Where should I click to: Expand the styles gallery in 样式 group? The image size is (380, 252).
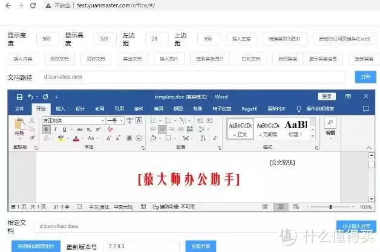(x=313, y=138)
